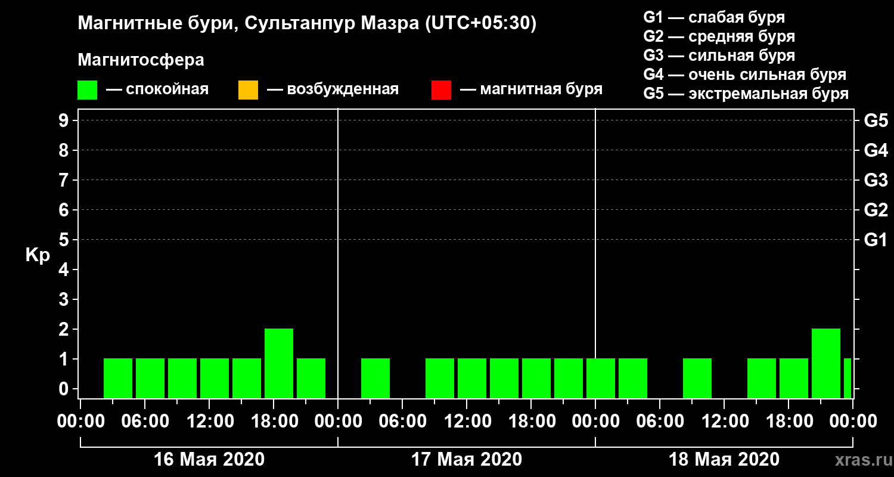The width and height of the screenshot is (894, 477).
Task: Click the green "спокойная" legend swatch
Action: (x=87, y=90)
